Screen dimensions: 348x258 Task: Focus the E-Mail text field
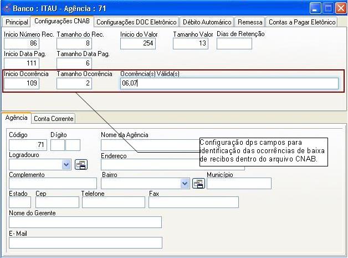click(85, 242)
